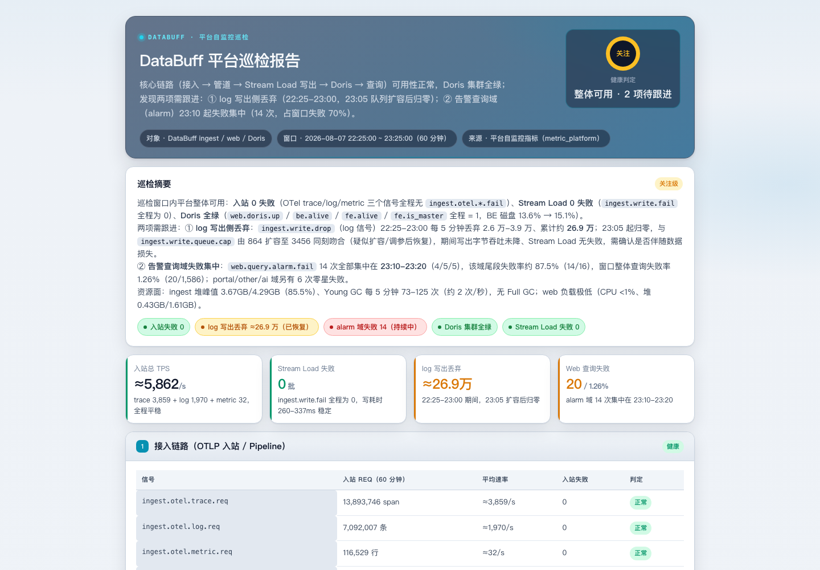Viewport: 820px width, 570px height.
Task: Click the 7,092,007 条 value
Action: pyautogui.click(x=365, y=528)
